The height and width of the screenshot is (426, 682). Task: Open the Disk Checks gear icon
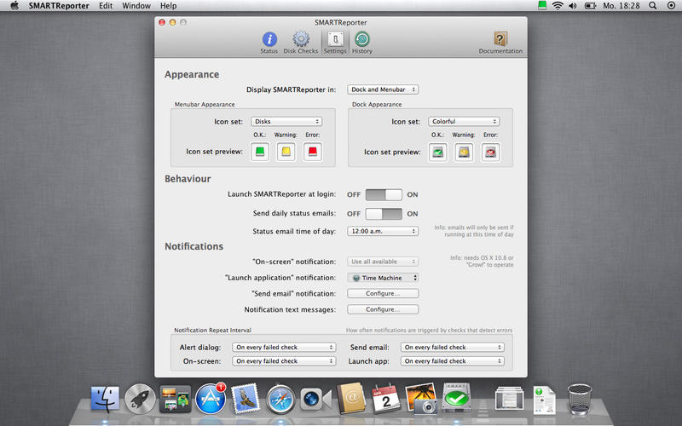[300, 41]
